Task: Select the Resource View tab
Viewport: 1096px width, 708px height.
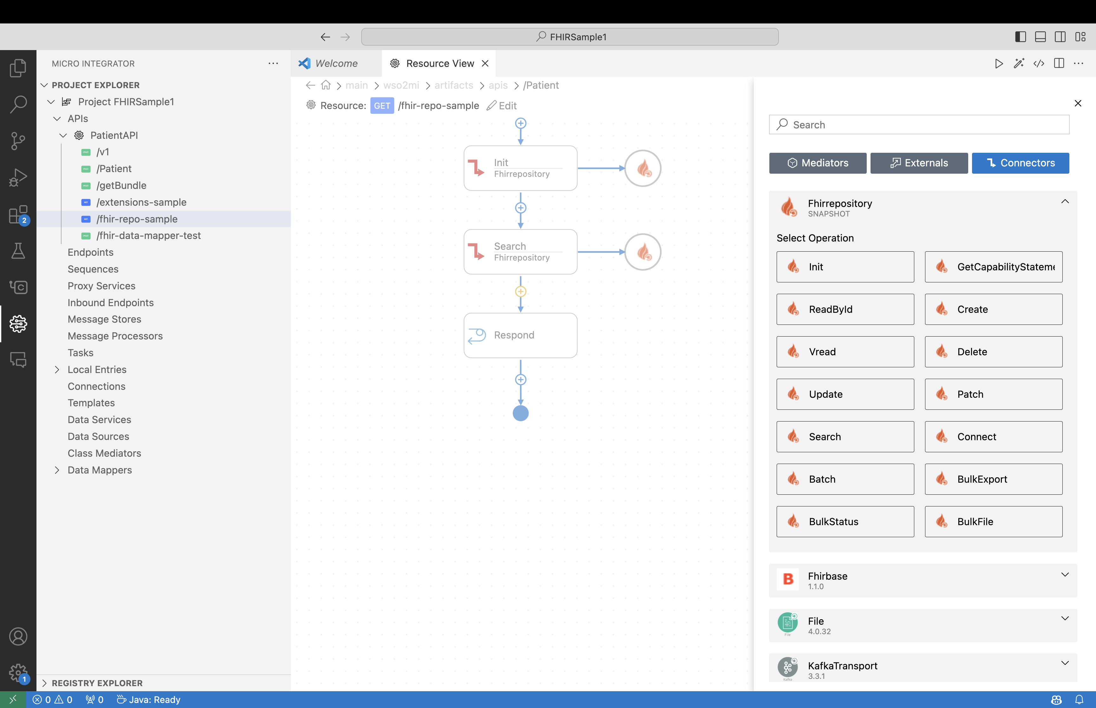Action: click(440, 63)
